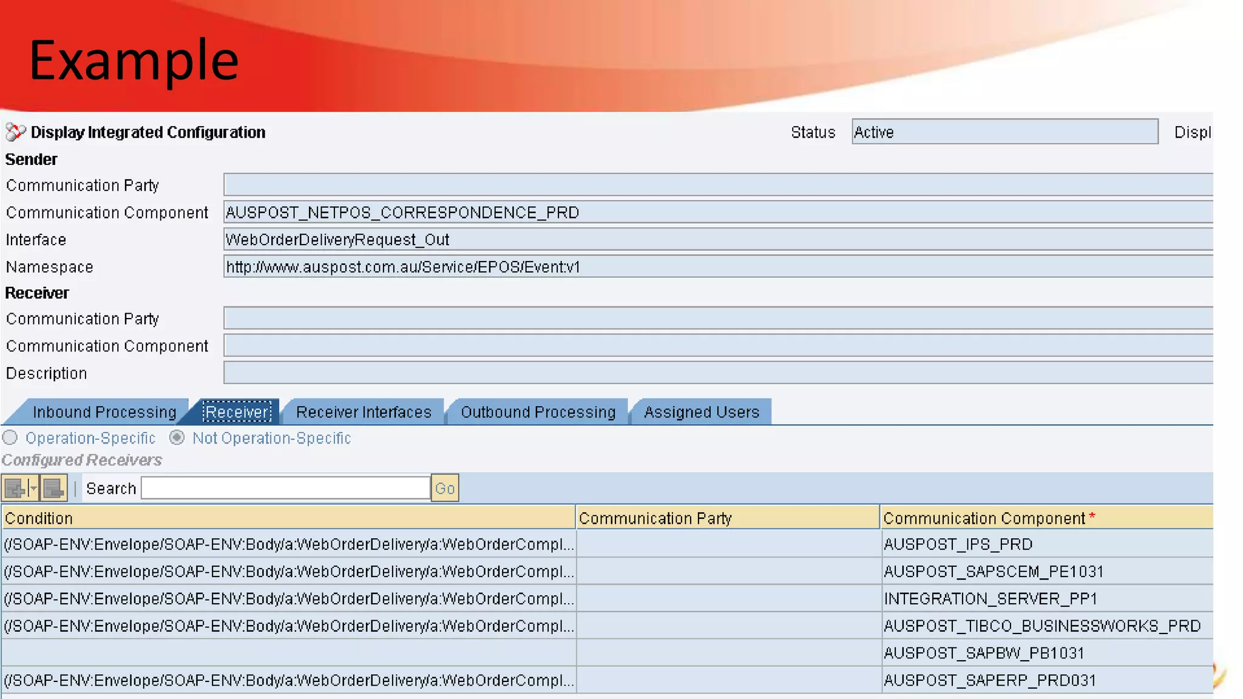Focus the Search input field
Screen dimensions: 1243x699
point(285,488)
